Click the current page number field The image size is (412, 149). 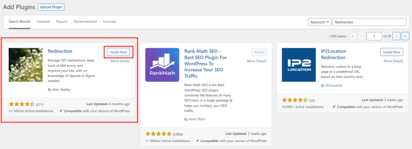tap(374, 36)
